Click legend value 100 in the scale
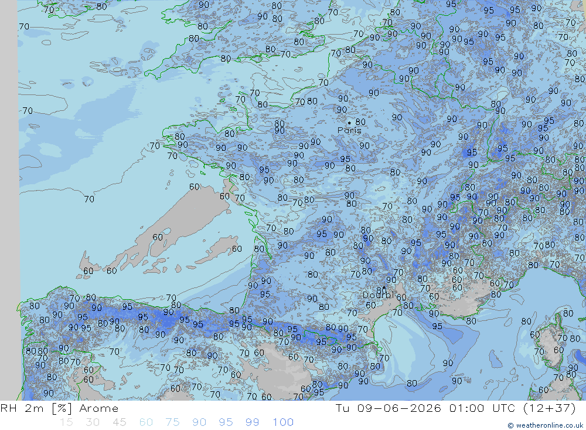 [283, 422]
